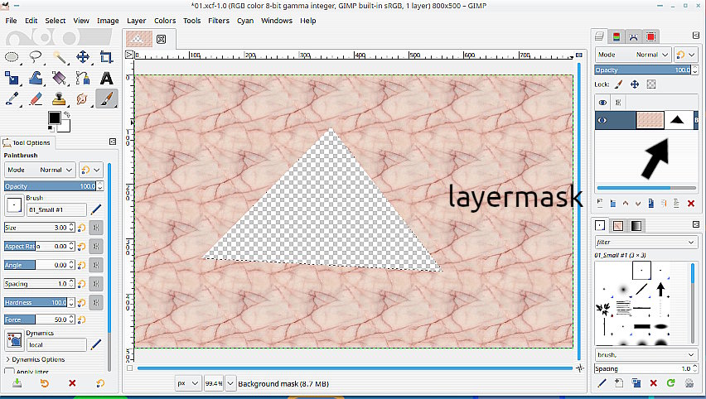The image size is (706, 399).
Task: Open the brush, tag assignment dropdown
Action: point(646,354)
